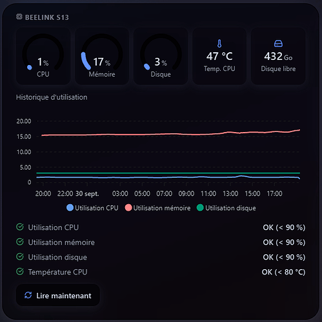Viewport: 322px width, 322px height.
Task: Click the Utilisation mémoire status row label
Action: click(x=61, y=242)
